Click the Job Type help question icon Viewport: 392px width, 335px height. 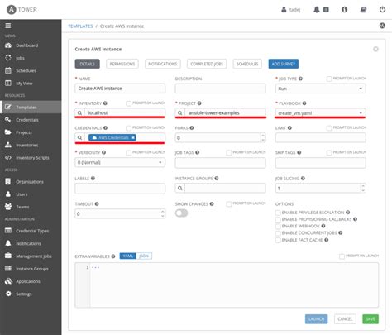click(x=300, y=79)
